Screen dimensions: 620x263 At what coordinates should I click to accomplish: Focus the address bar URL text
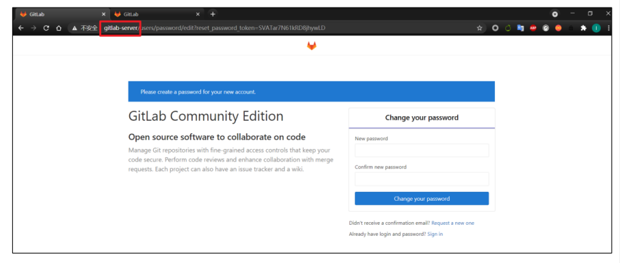(x=215, y=28)
